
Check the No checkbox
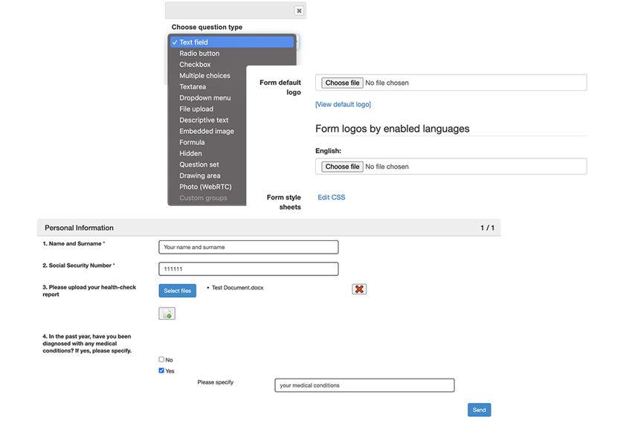pyautogui.click(x=161, y=359)
